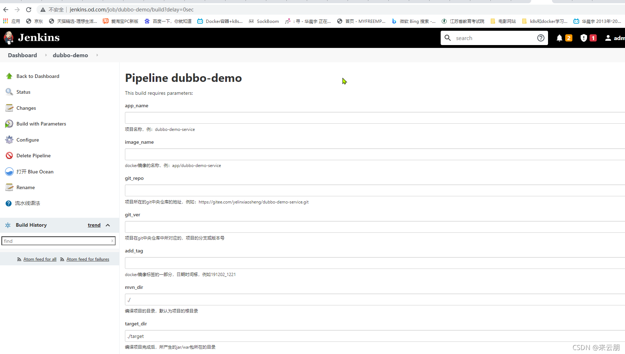Focus the mvn_dir input field

point(375,300)
